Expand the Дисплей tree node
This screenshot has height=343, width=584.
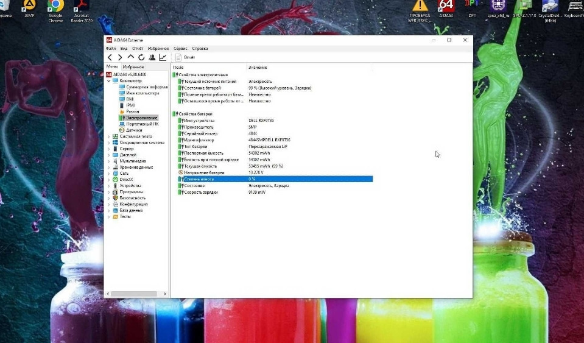pyautogui.click(x=109, y=155)
